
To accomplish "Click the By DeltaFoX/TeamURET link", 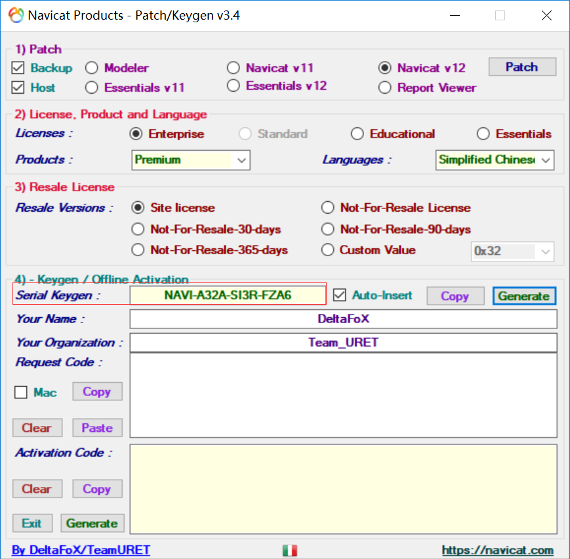I will tap(81, 550).
